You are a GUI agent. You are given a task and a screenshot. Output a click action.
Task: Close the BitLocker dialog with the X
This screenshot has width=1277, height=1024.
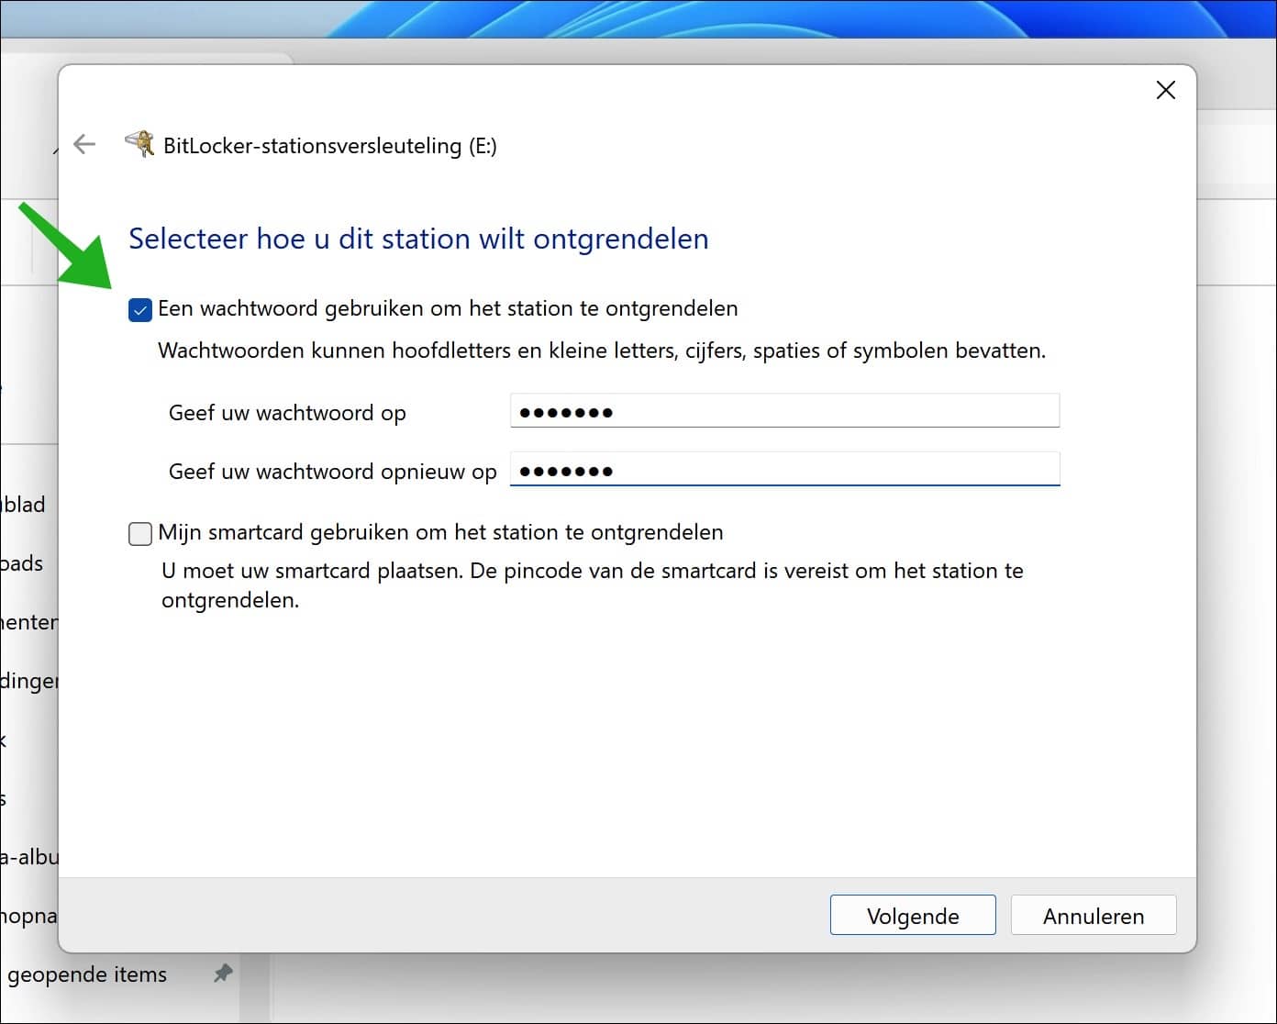click(1165, 90)
